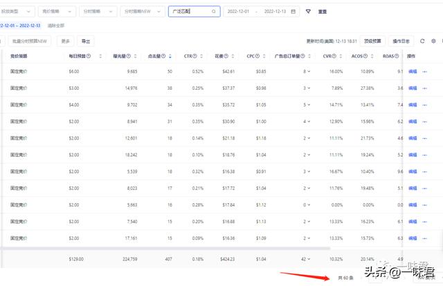The image size is (443, 286).
Task: Sort table by CTR column arrows
Action: pos(201,56)
